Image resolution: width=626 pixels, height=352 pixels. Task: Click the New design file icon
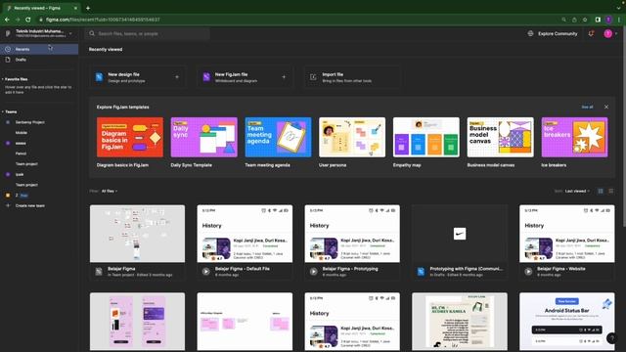coord(99,77)
